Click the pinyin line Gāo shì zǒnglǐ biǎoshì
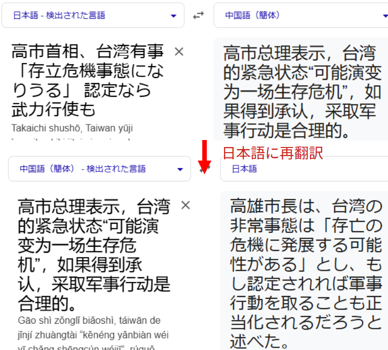 coord(89,320)
